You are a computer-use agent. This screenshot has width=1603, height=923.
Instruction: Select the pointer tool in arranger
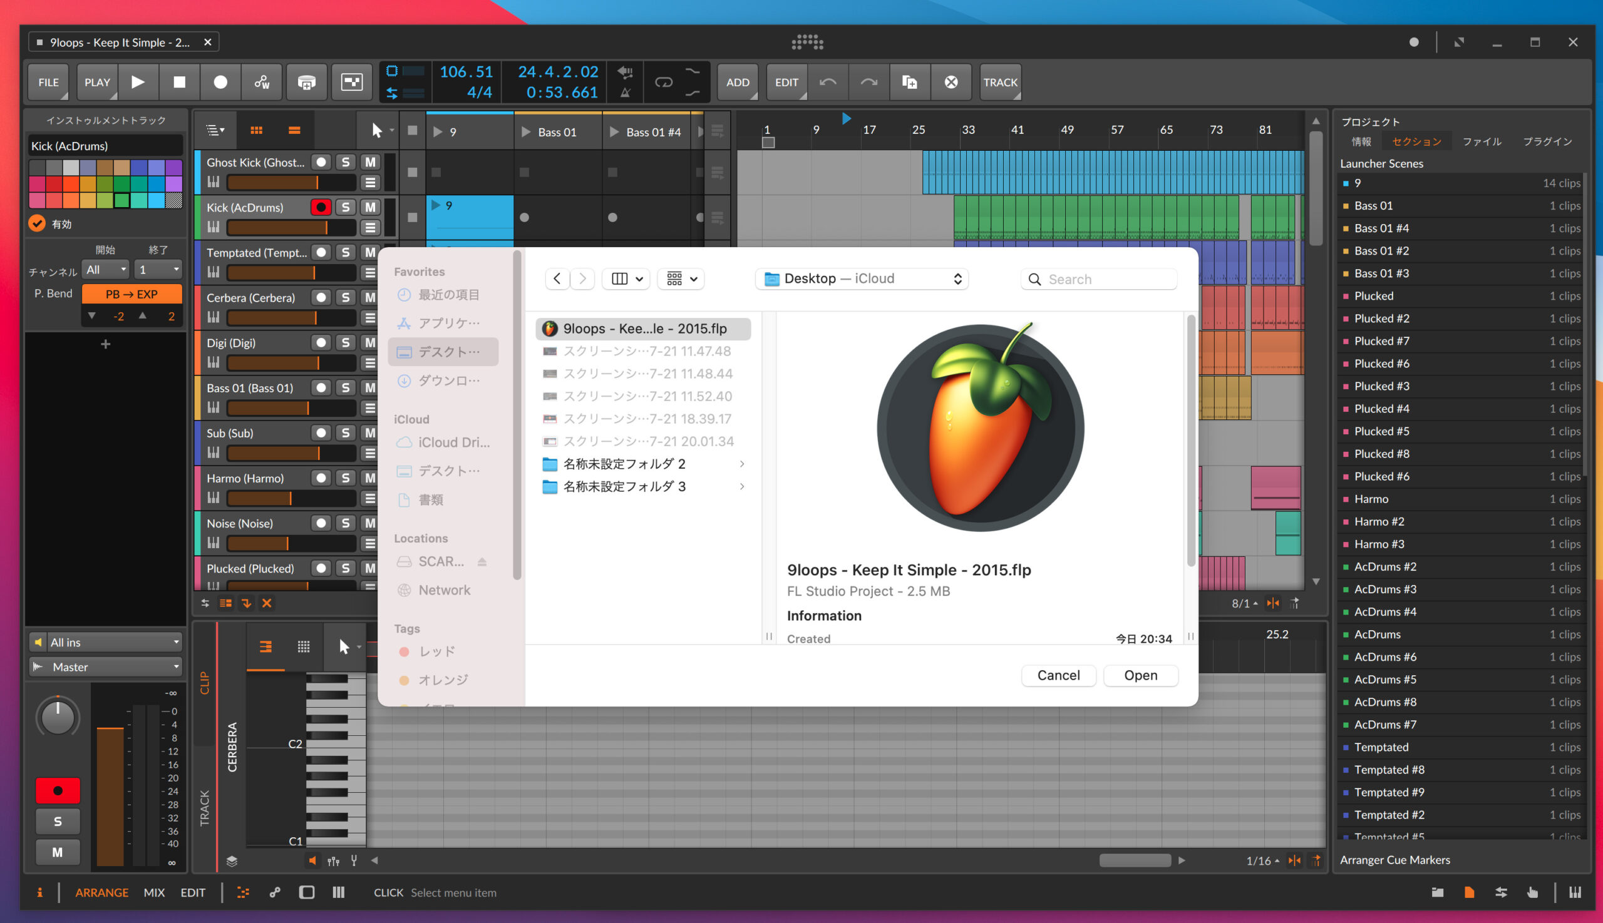point(377,131)
